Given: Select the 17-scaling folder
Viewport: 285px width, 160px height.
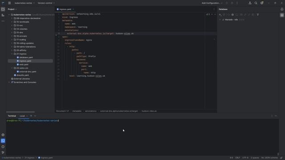Looking at the screenshot, I should coord(21,40).
